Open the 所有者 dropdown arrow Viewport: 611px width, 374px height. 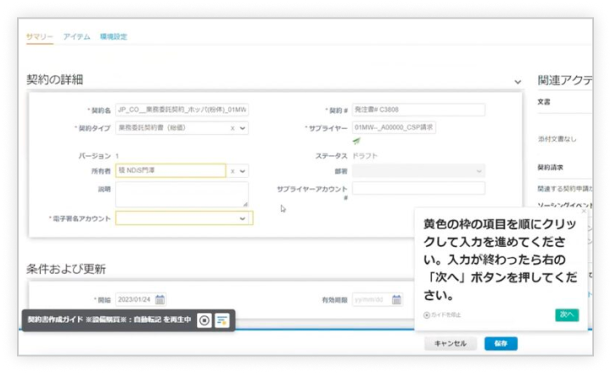point(244,170)
